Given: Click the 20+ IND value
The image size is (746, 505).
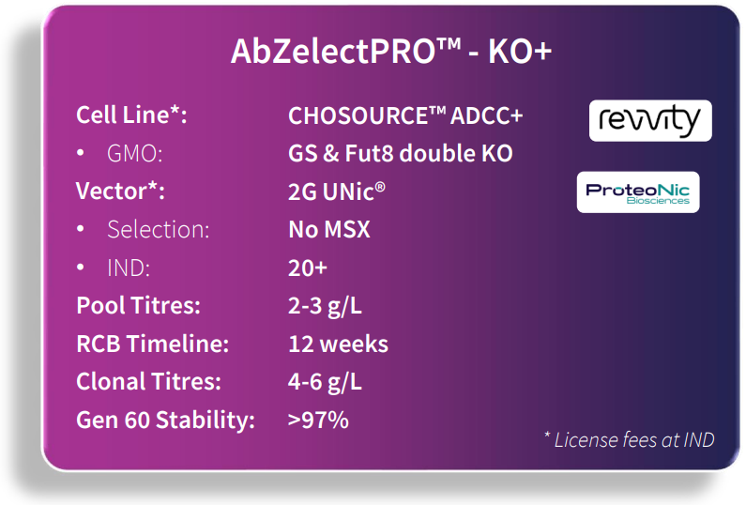Looking at the screenshot, I should click(x=308, y=268).
